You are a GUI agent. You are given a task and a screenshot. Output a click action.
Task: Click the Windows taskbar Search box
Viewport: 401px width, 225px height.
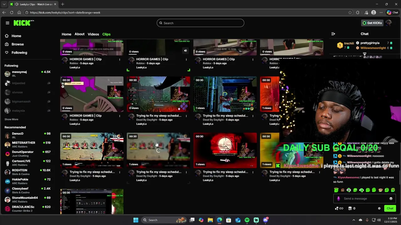coord(164,220)
